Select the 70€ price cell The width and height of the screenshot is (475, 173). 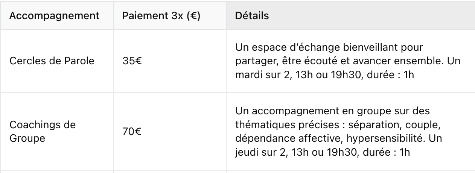[x=131, y=132]
